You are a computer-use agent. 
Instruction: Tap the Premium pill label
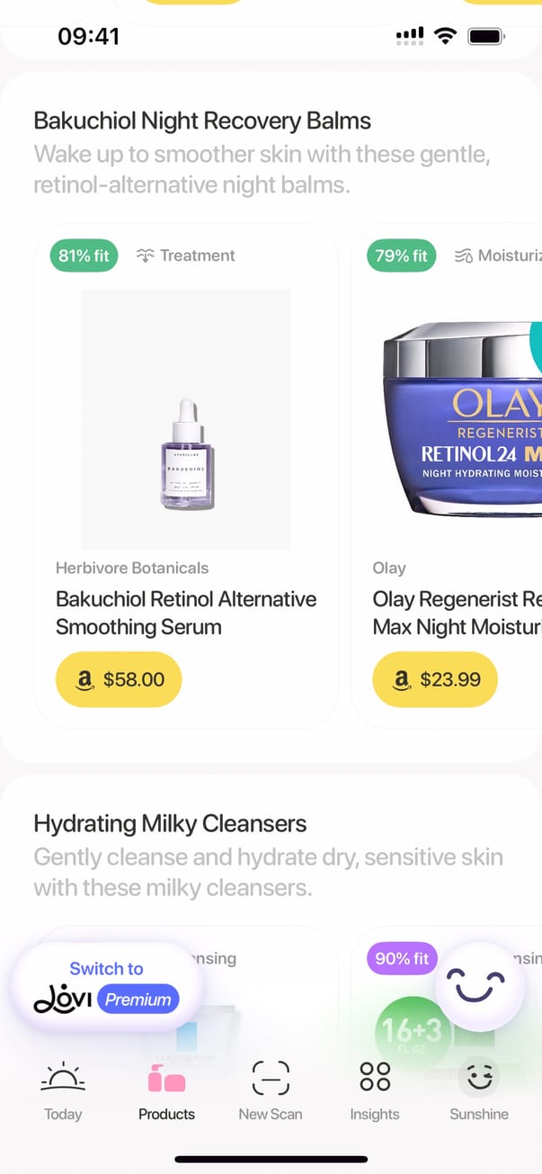tap(138, 999)
